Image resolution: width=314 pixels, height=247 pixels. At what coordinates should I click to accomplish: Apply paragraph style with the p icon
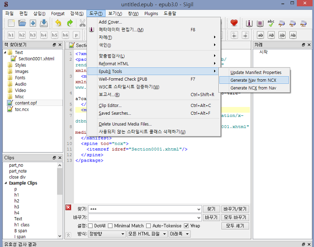point(76,35)
